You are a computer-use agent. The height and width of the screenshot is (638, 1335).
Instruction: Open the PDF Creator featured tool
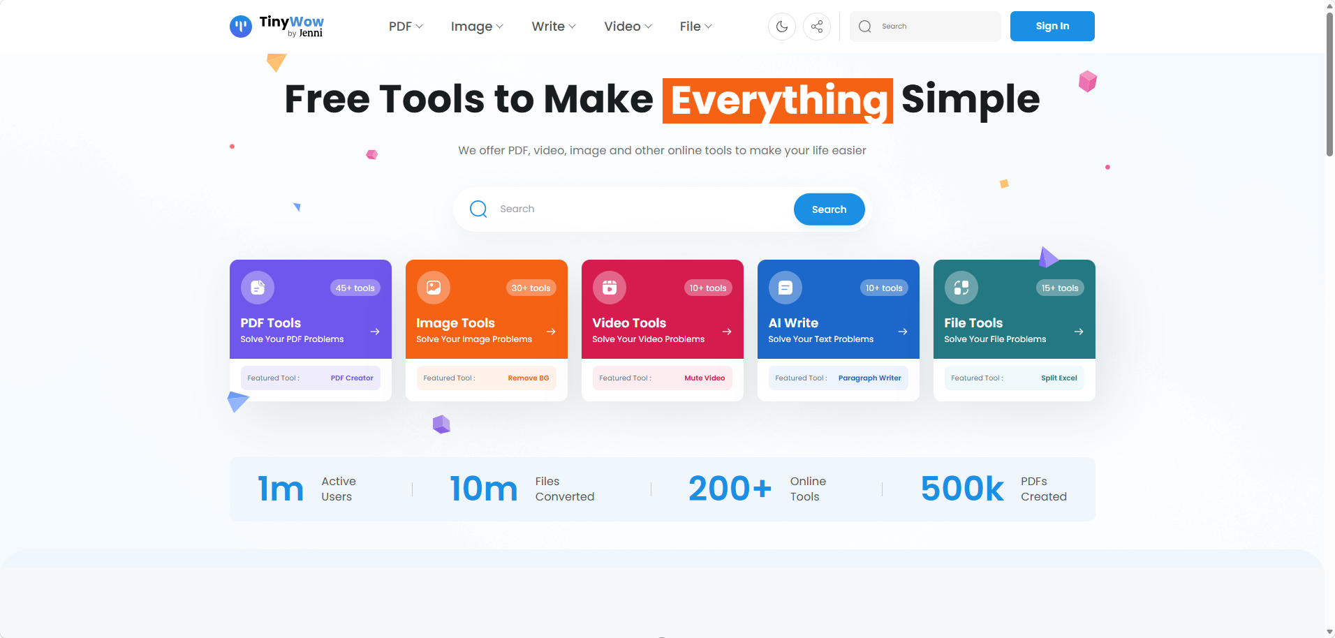352,378
